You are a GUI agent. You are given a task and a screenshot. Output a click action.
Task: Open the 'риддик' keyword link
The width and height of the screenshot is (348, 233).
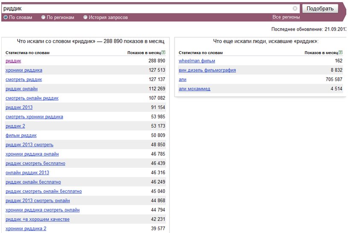pyautogui.click(x=13, y=61)
